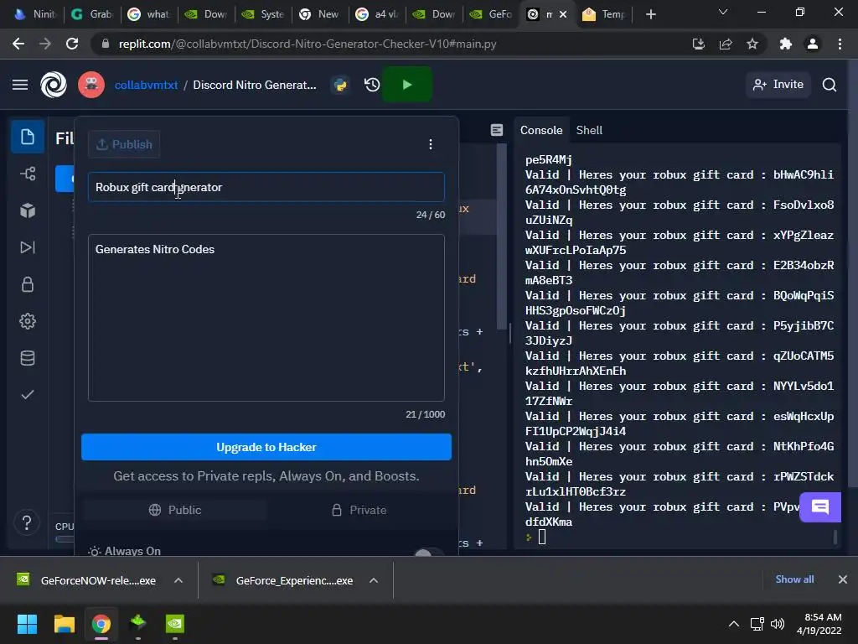Click the Publish button
This screenshot has width=858, height=644.
[124, 144]
